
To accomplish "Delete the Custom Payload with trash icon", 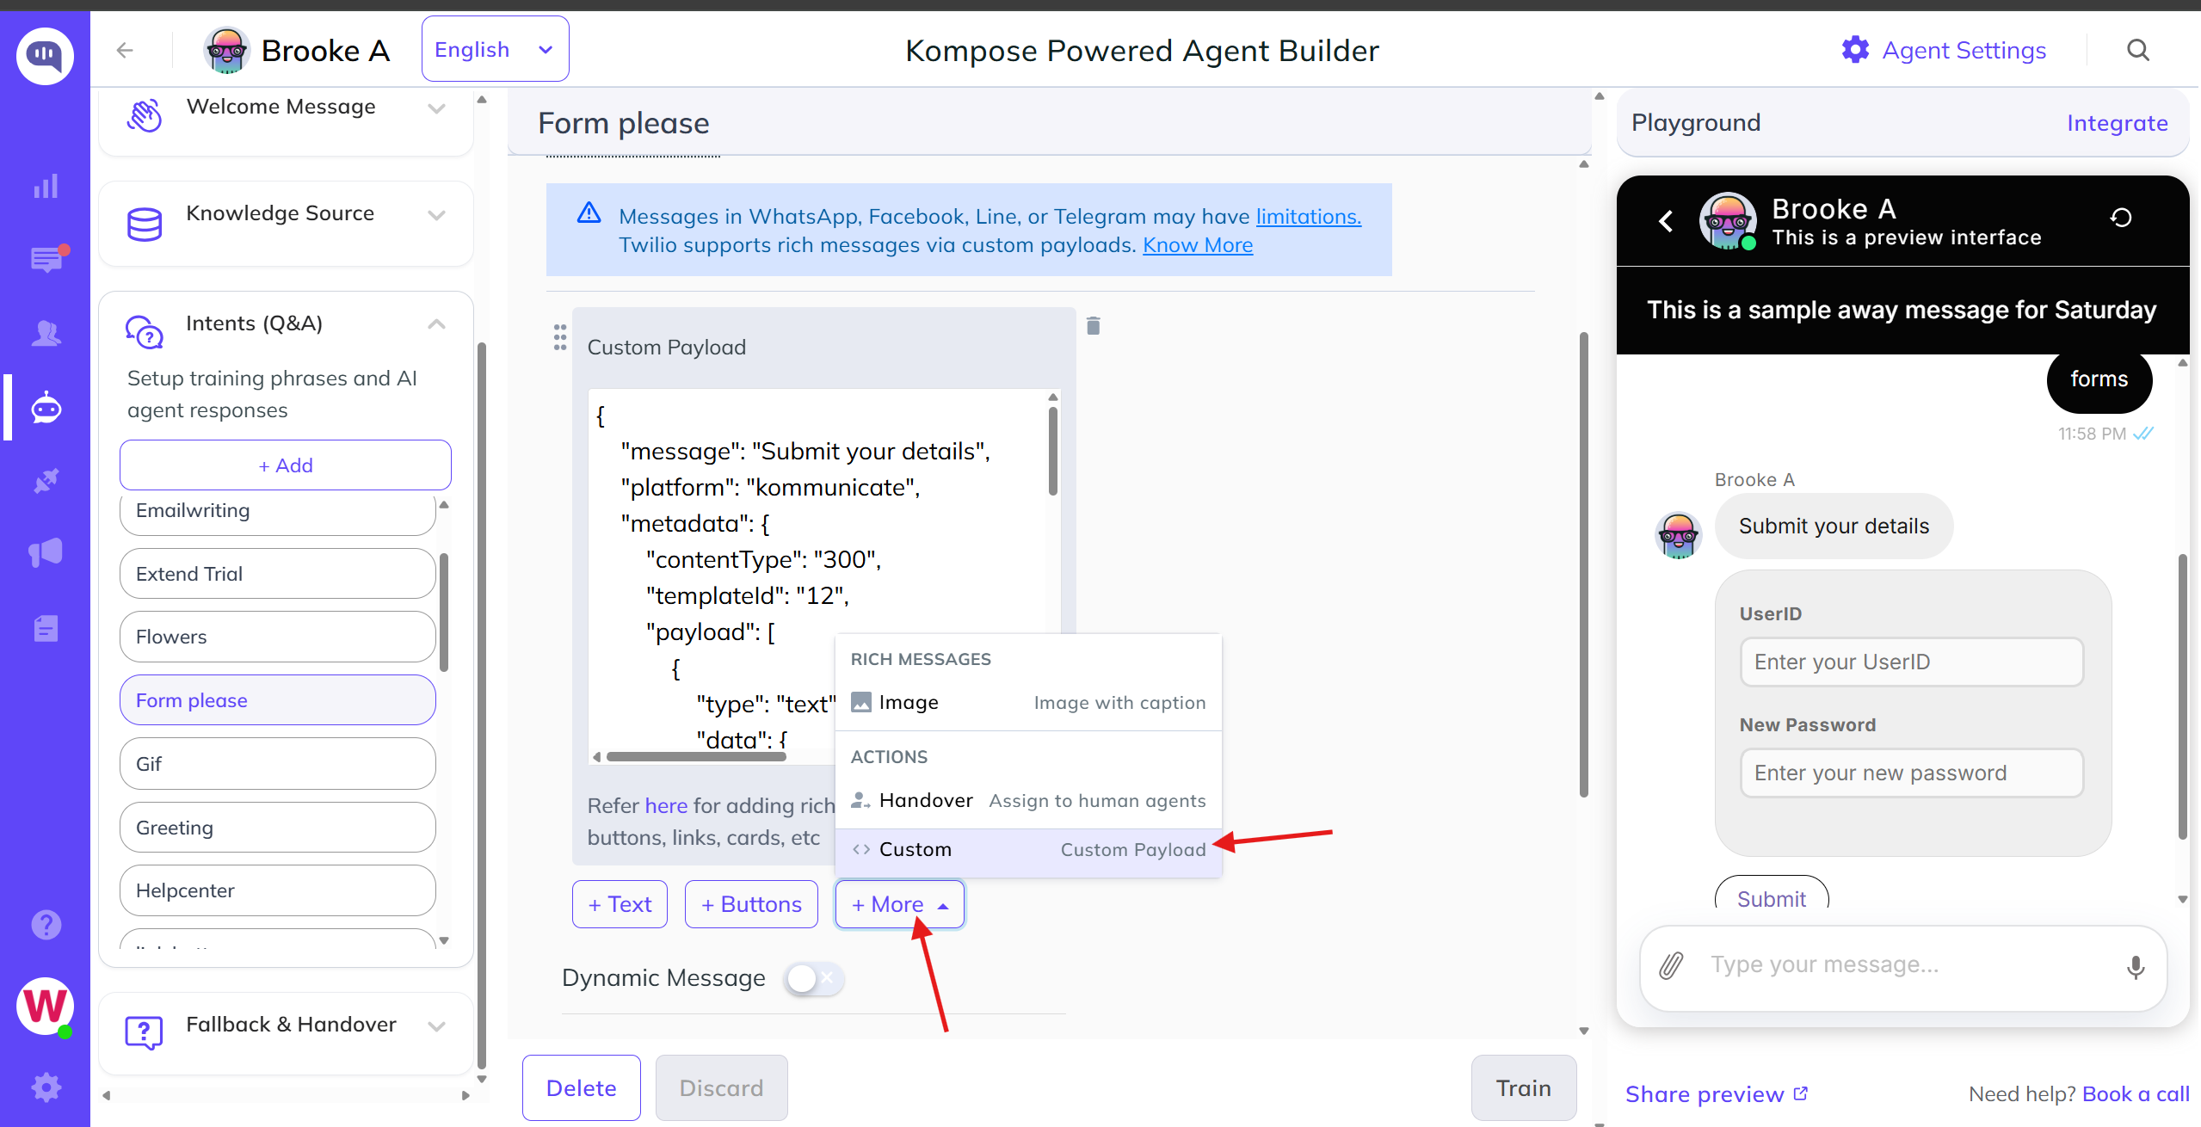I will [x=1093, y=325].
